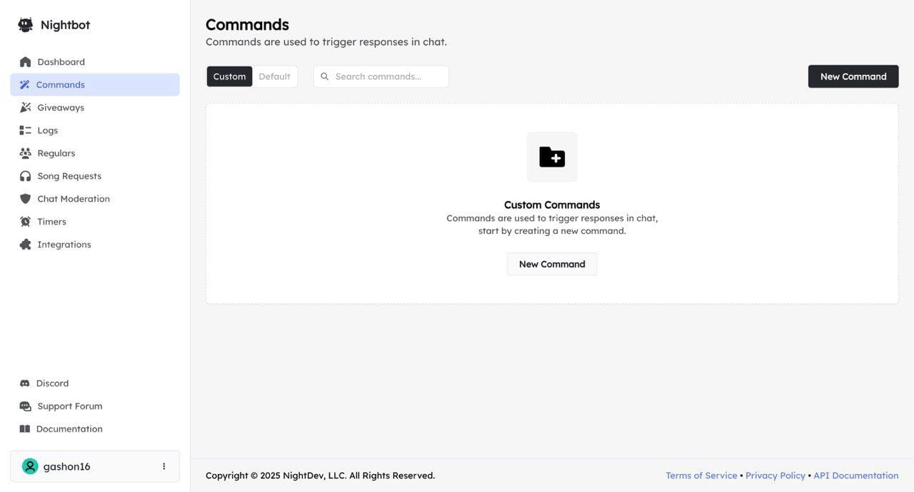Click the folder-plus icon in empty state
Viewport: 914px width, 492px height.
click(x=552, y=157)
